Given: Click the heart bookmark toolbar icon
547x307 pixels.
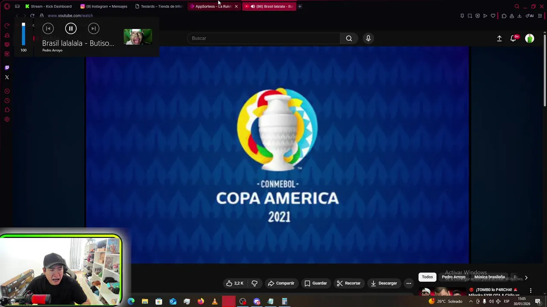Looking at the screenshot, I should pyautogui.click(x=493, y=16).
